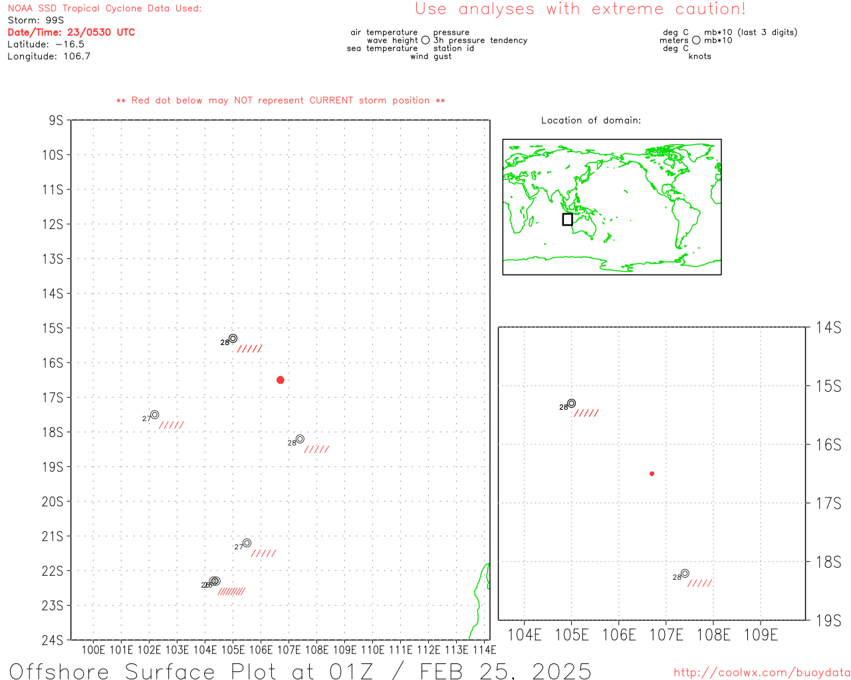Click the 'Longitude: 106.7' text
Screen dimensions: 851x680
coord(49,56)
